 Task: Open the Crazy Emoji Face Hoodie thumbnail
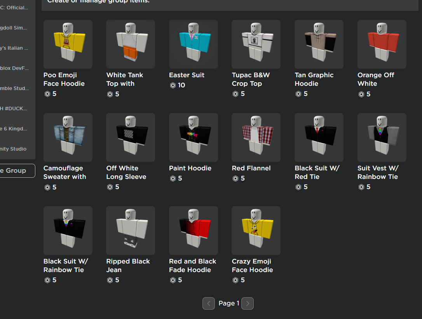tap(256, 231)
